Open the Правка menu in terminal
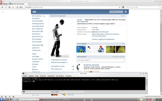 click(31, 76)
